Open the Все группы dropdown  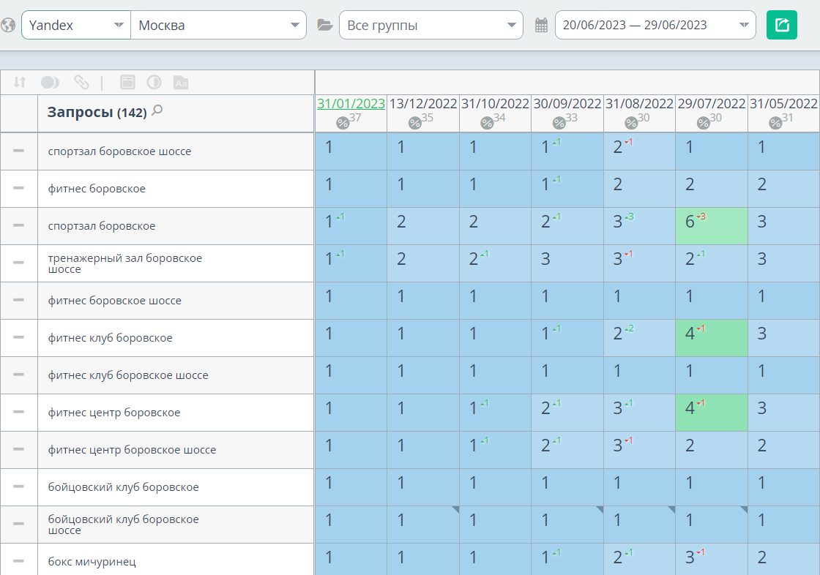(x=430, y=25)
